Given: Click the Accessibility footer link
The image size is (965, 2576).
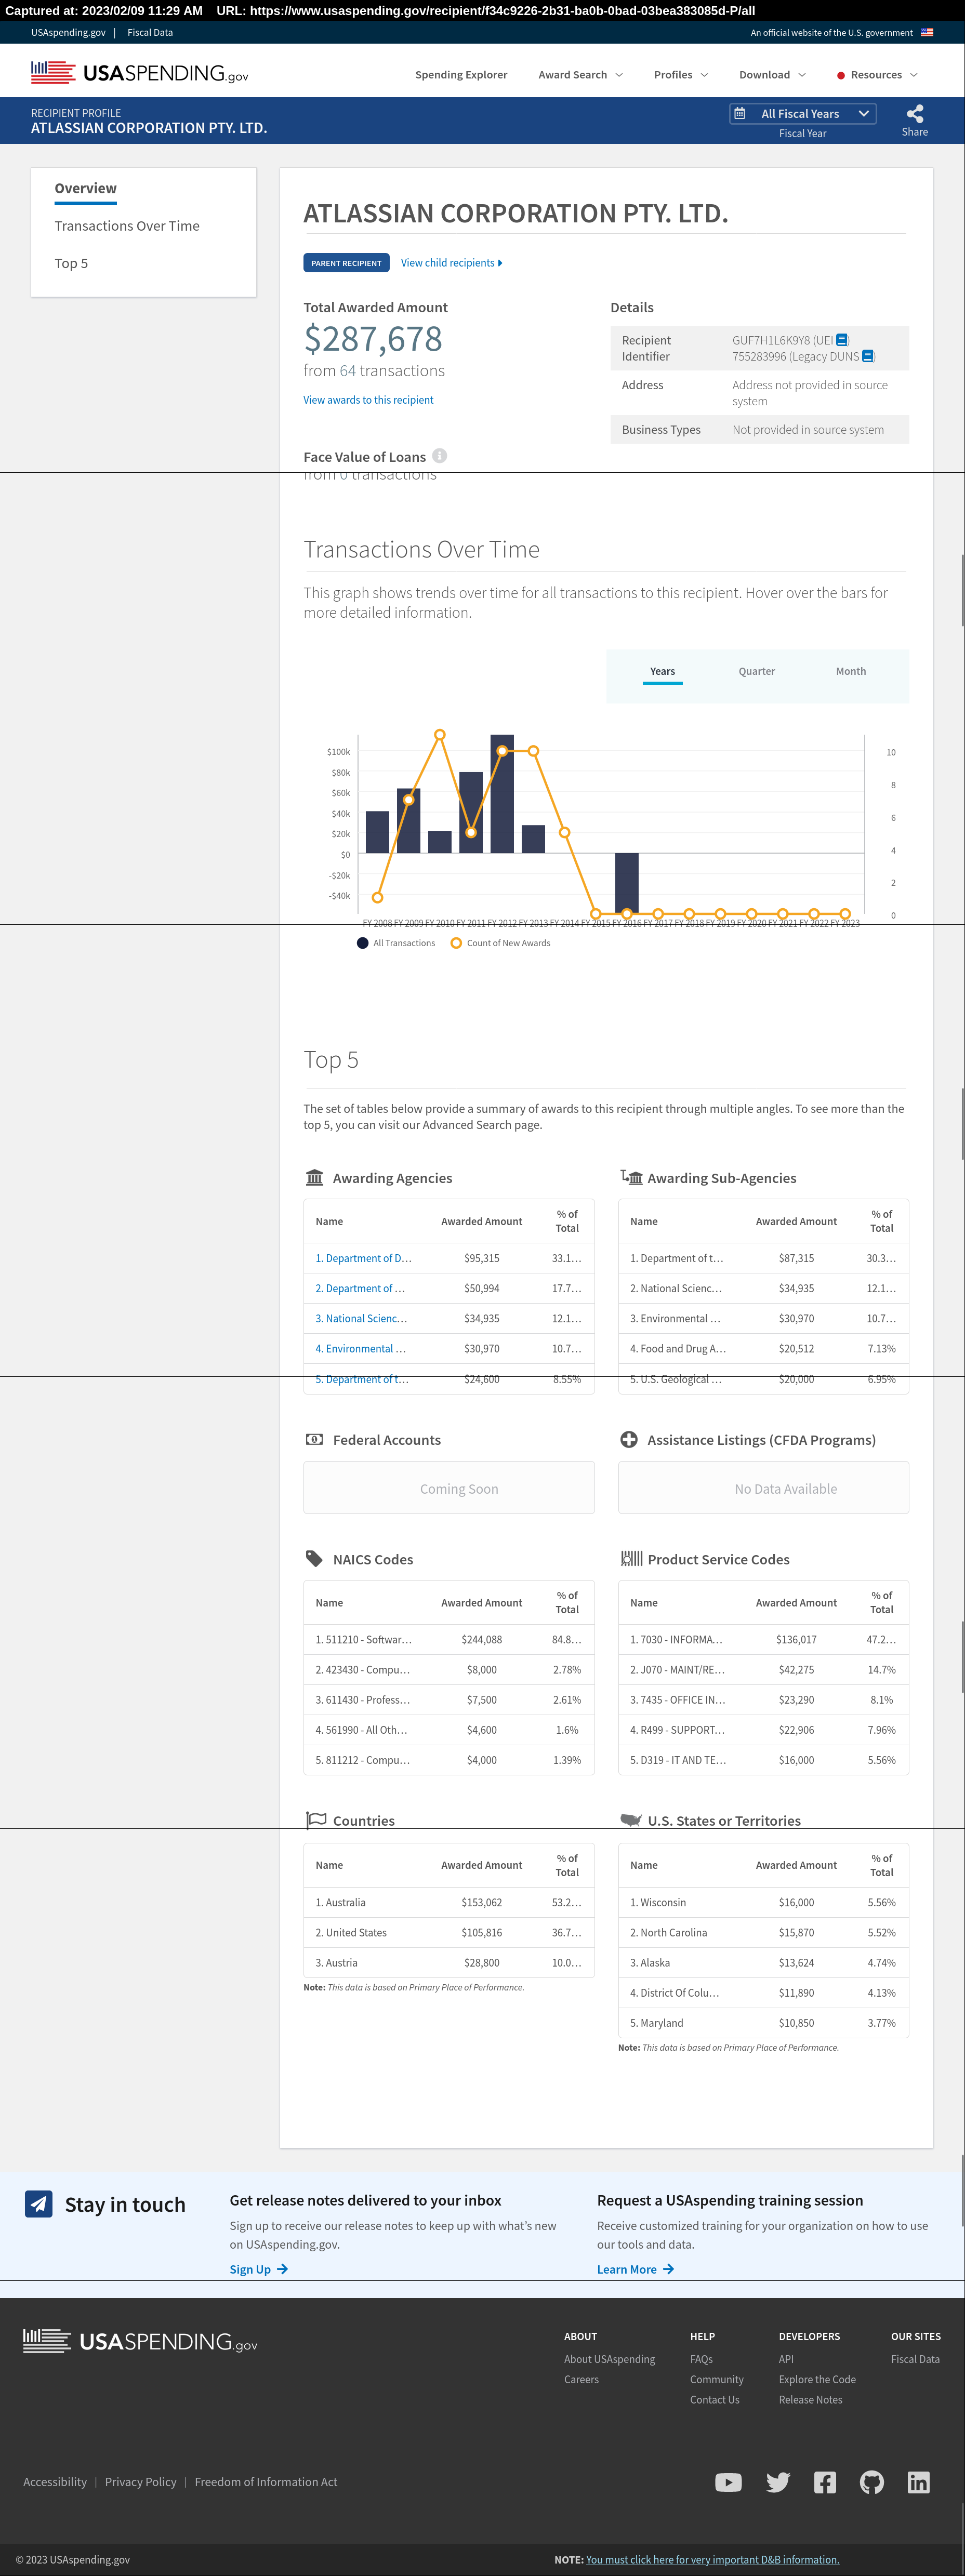Looking at the screenshot, I should click(x=55, y=2482).
